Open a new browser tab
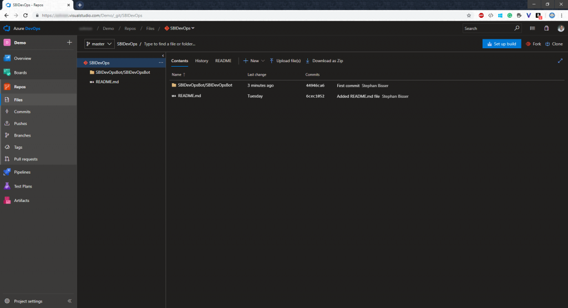Image resolution: width=568 pixels, height=308 pixels. click(x=80, y=5)
